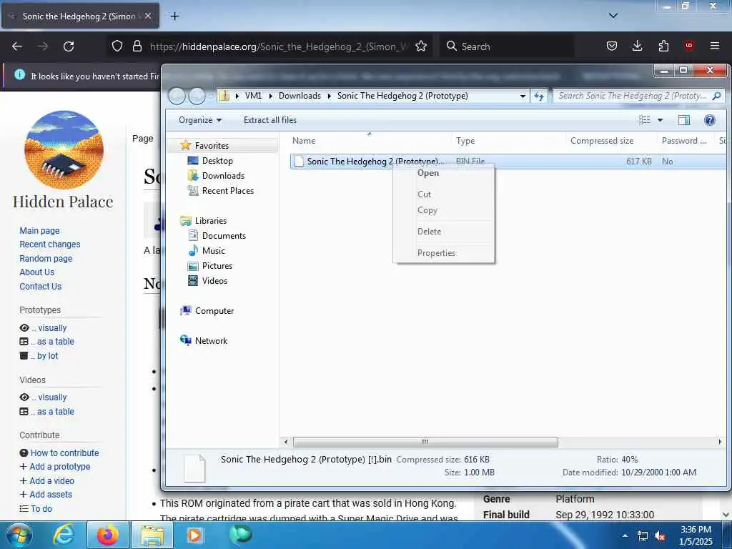
Task: Open Windows Media Player from taskbar
Action: [x=194, y=535]
